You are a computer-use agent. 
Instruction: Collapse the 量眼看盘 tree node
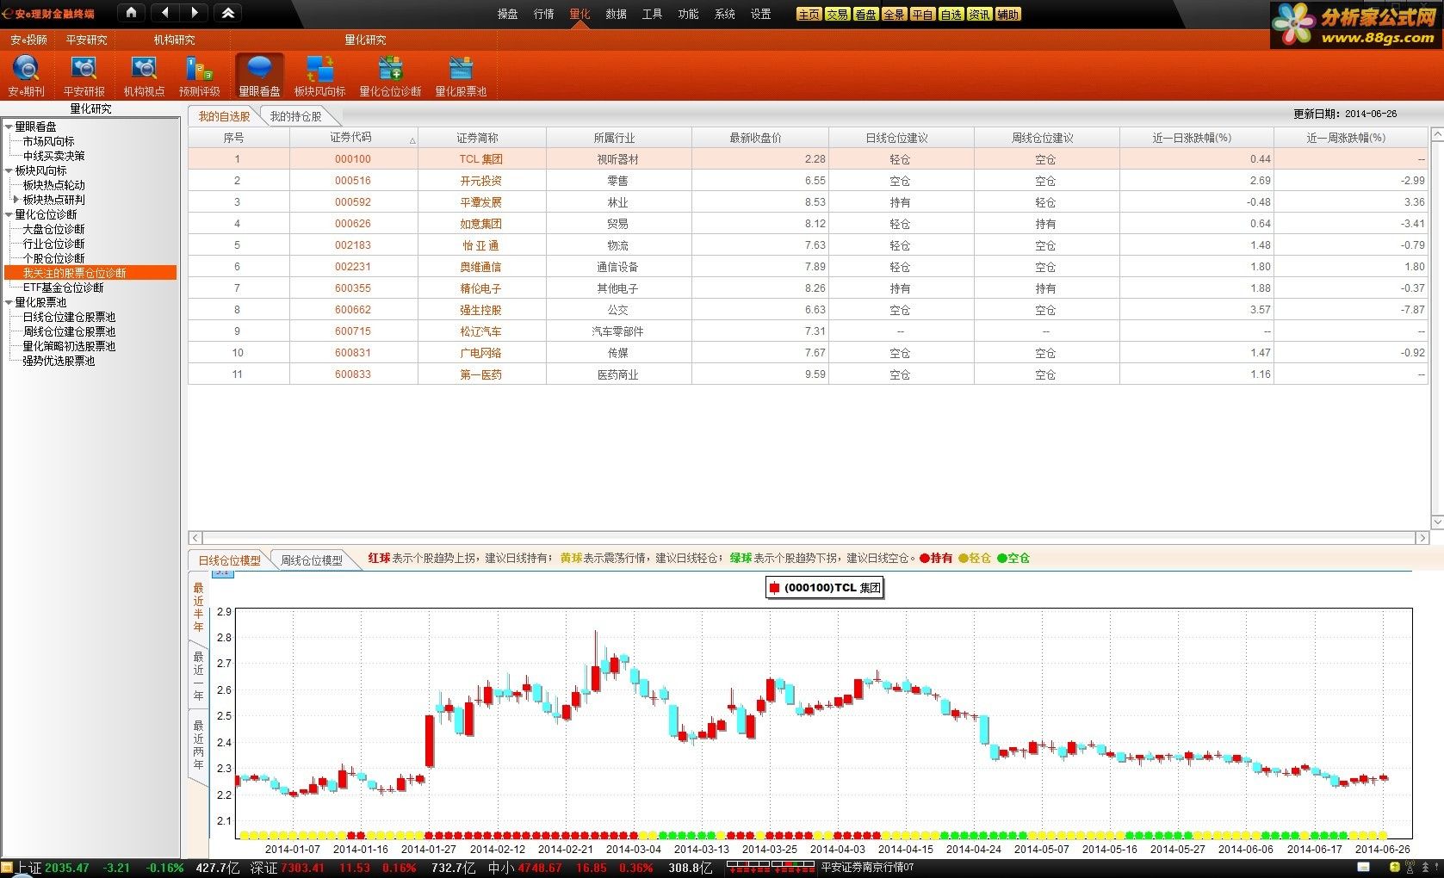[x=9, y=127]
